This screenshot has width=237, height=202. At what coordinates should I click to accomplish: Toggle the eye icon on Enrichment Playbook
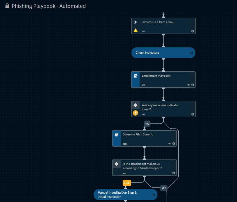pyautogui.click(x=188, y=85)
